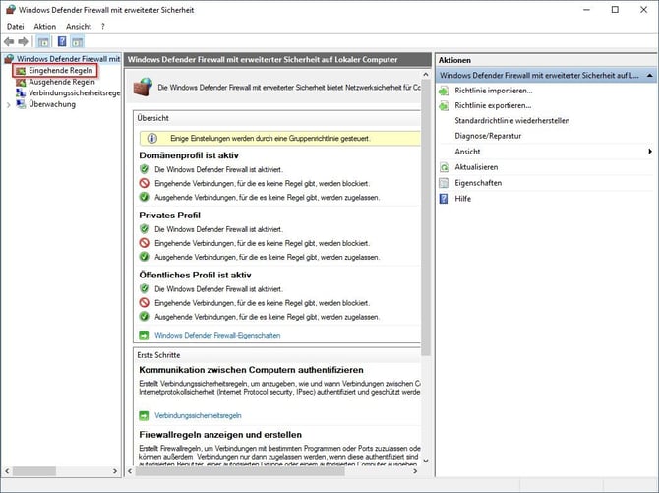The height and width of the screenshot is (493, 659).
Task: Click Standardrichtlinie wiederherstellen action
Action: [x=511, y=121]
